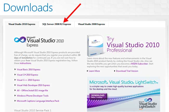This screenshot has width=169, height=112.
Task: Click the arrow bullet beside Visual Web Developer
Action: tap(15, 85)
